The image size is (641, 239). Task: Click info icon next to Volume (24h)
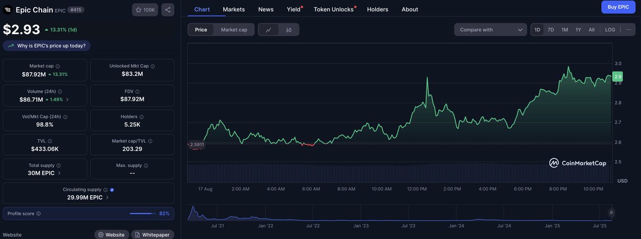pos(59,92)
